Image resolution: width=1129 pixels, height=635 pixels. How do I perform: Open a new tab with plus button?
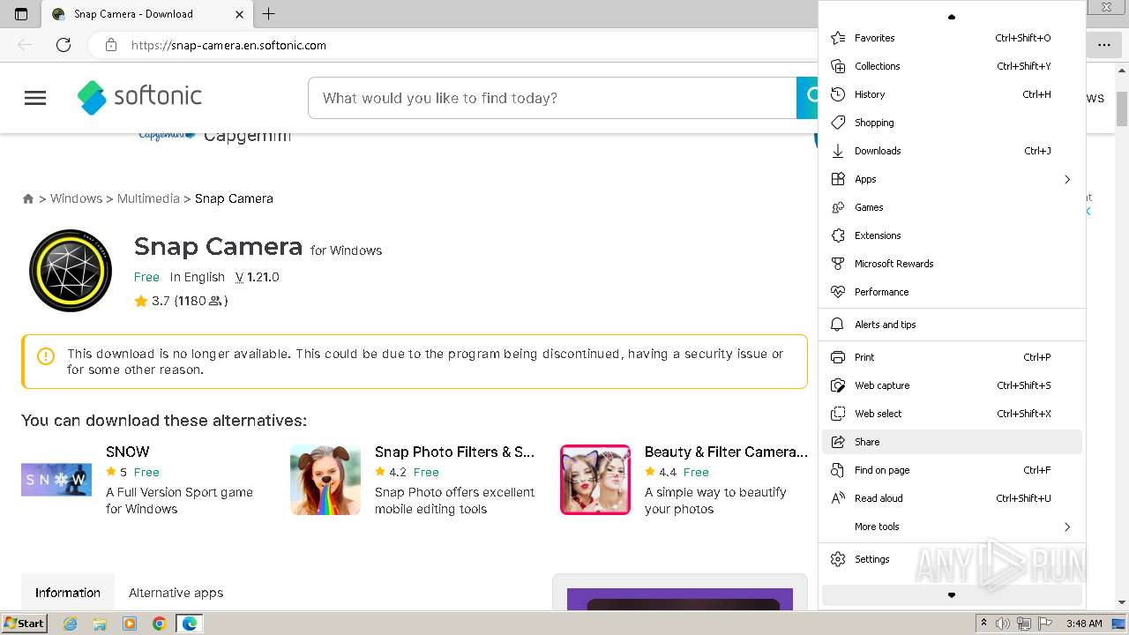click(269, 14)
